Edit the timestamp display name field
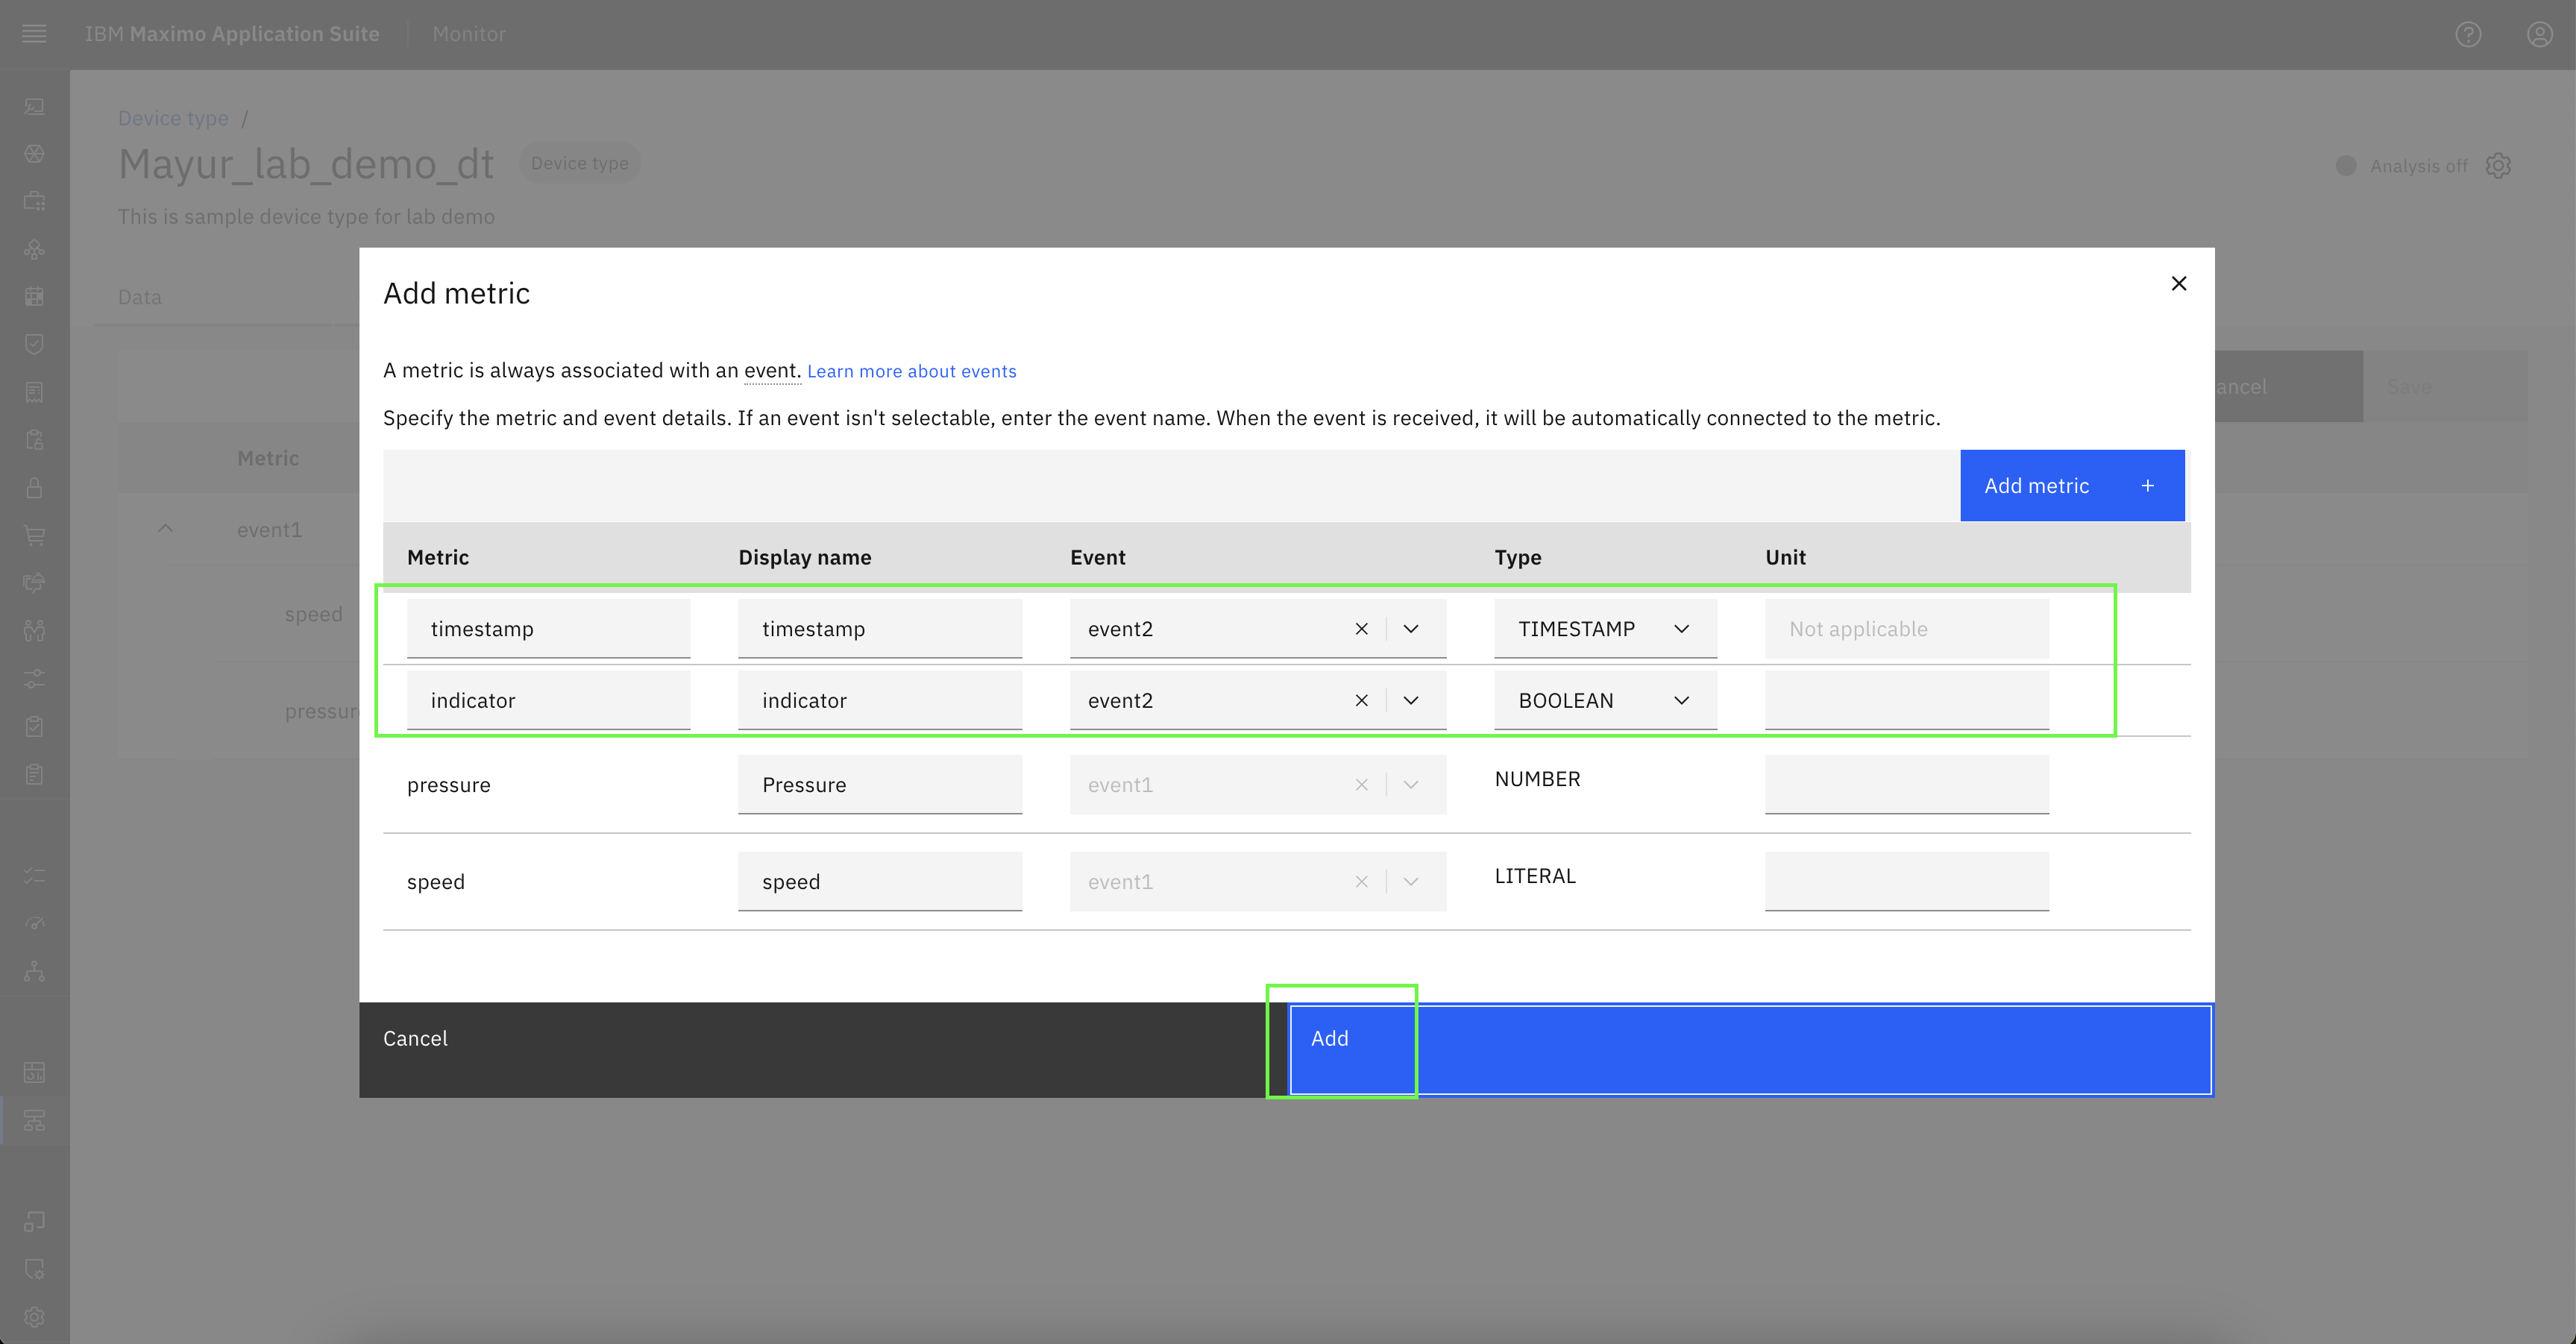Viewport: 2576px width, 1344px height. click(x=880, y=629)
